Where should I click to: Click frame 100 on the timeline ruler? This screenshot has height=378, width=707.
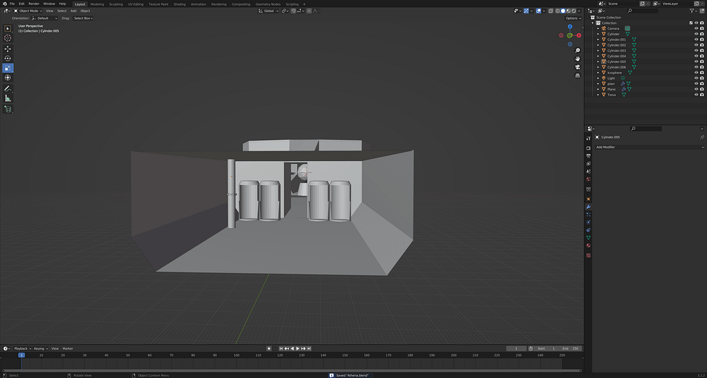[x=236, y=355]
